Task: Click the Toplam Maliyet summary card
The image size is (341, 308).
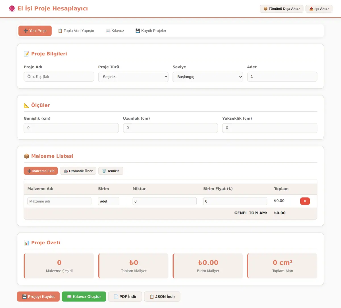Action: coord(133,266)
